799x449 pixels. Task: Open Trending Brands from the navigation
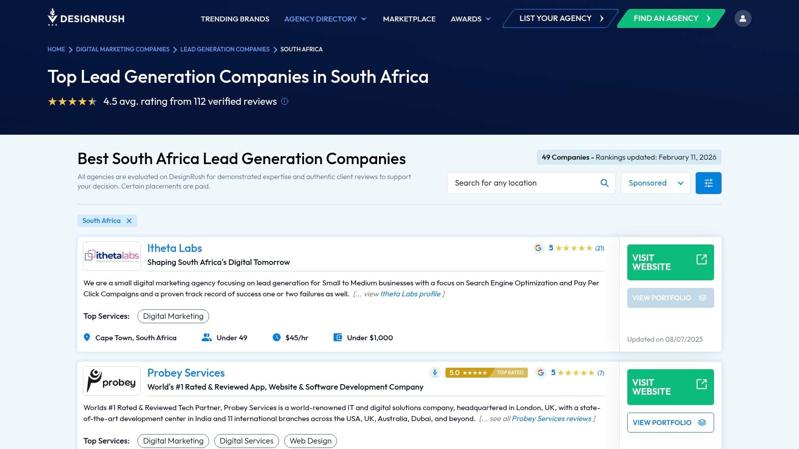235,18
